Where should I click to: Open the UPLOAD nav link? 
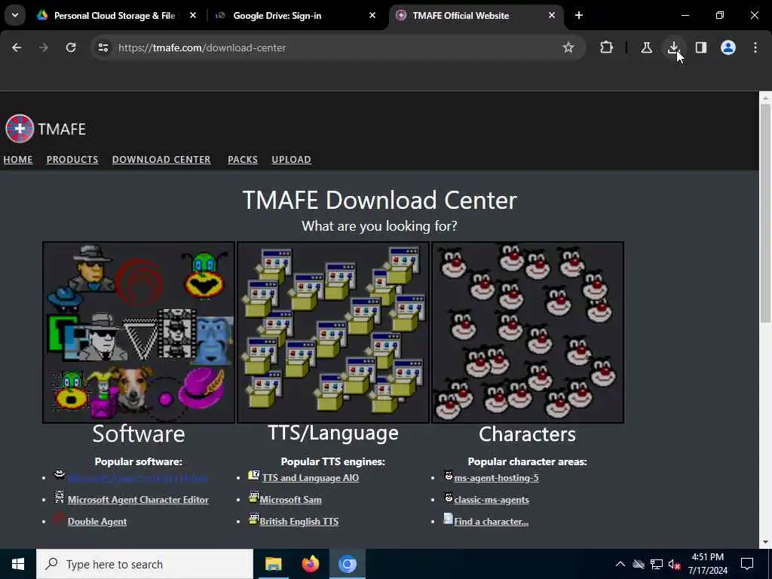[292, 160]
